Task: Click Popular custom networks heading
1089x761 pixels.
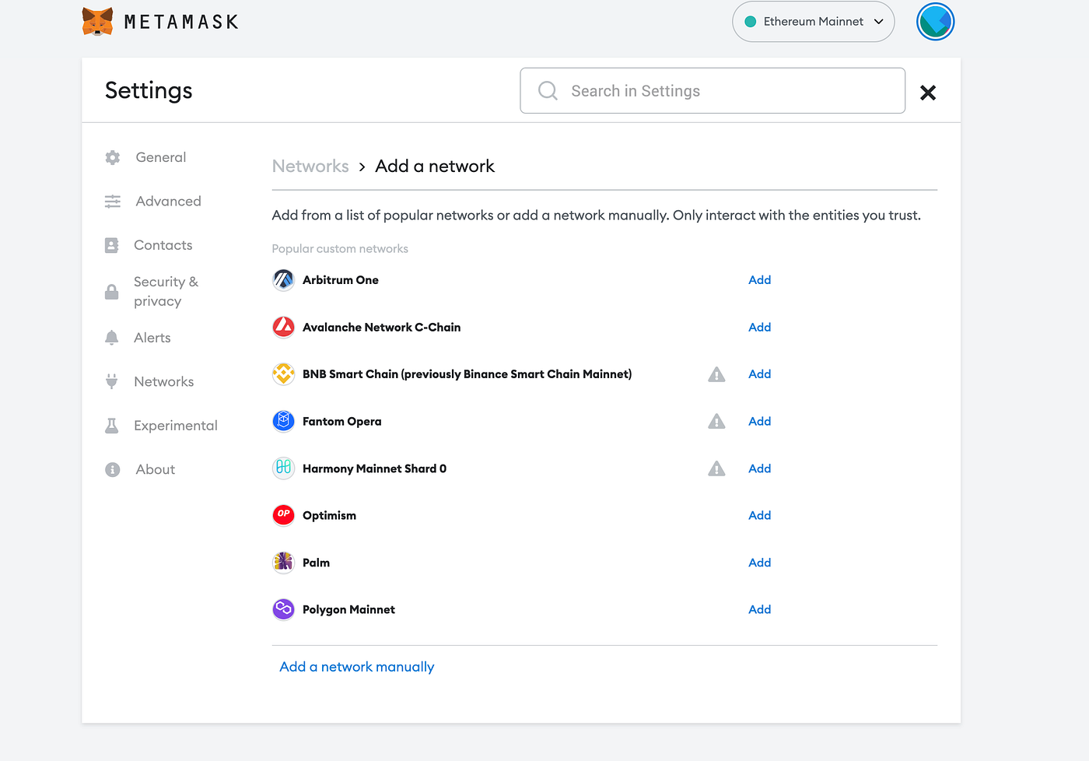Action: [340, 248]
